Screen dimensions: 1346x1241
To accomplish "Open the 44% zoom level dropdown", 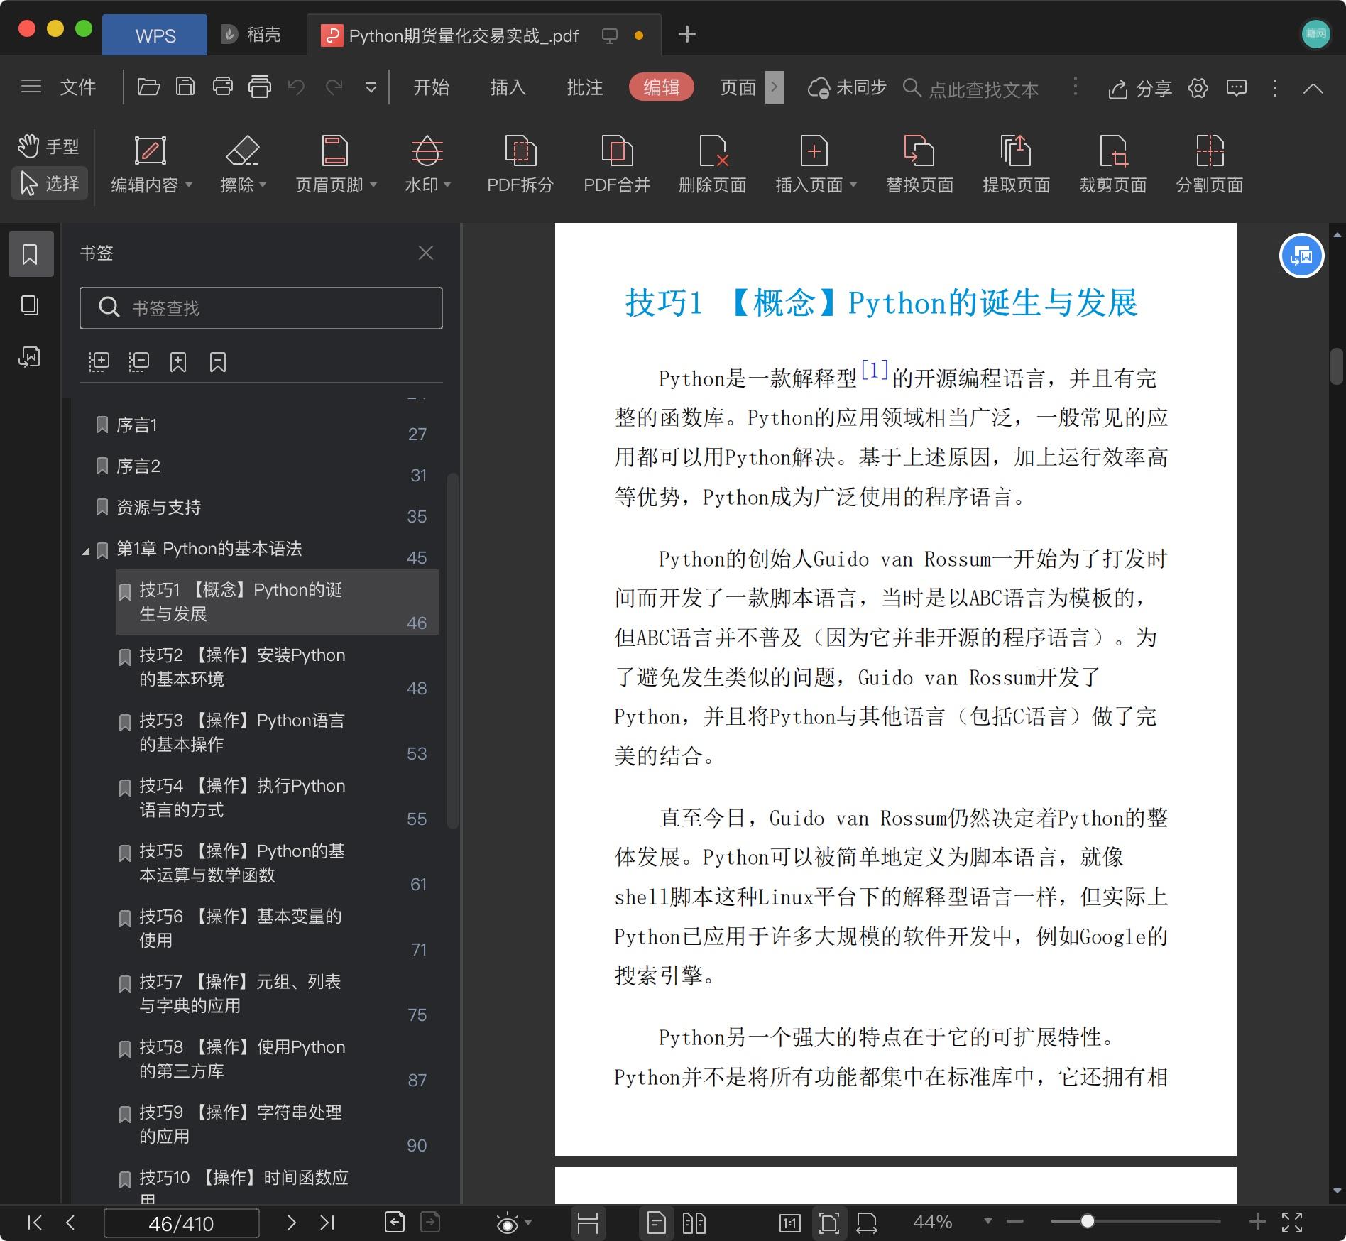I will 987,1221.
